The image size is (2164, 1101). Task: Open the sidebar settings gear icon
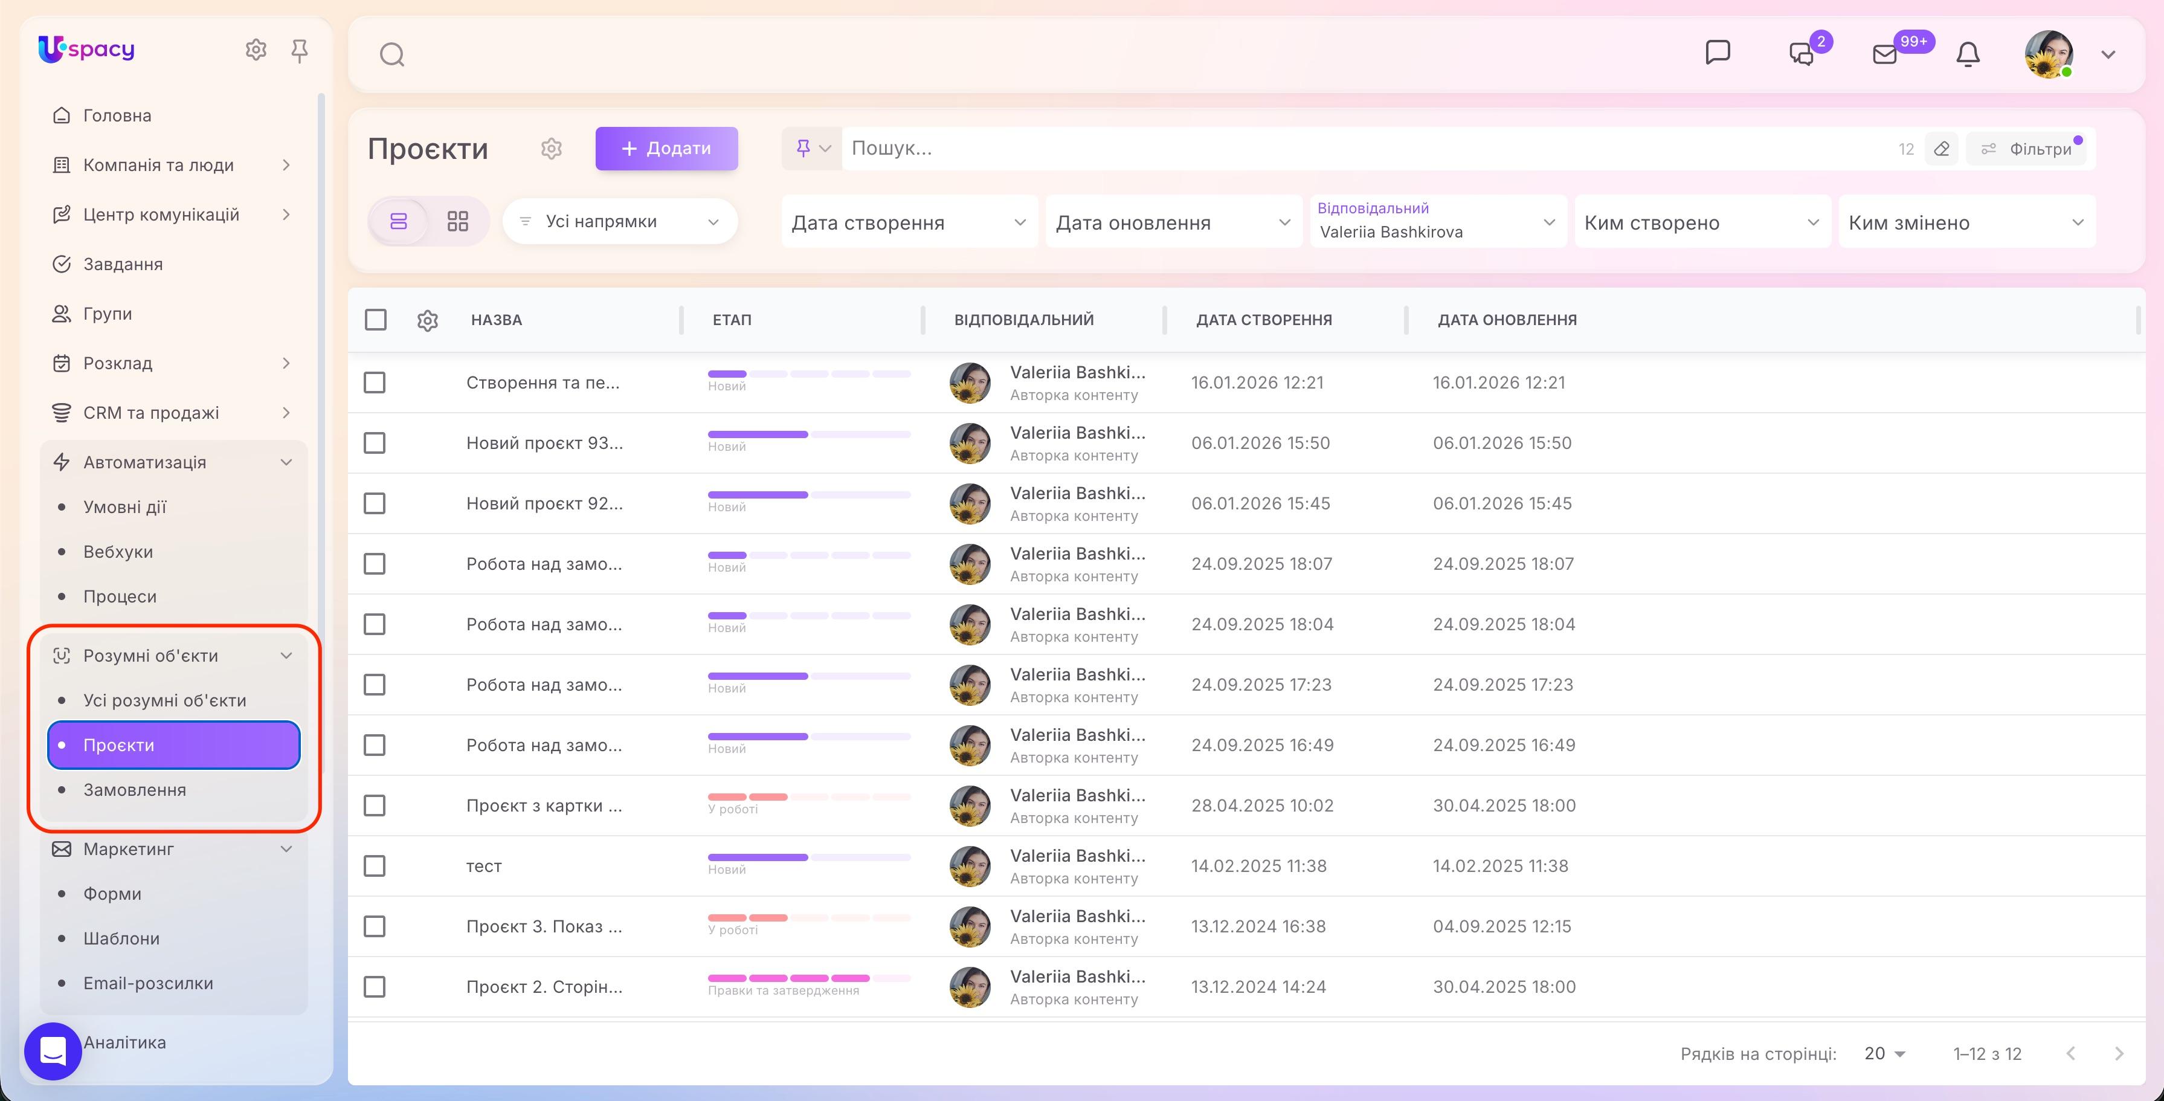pos(256,50)
